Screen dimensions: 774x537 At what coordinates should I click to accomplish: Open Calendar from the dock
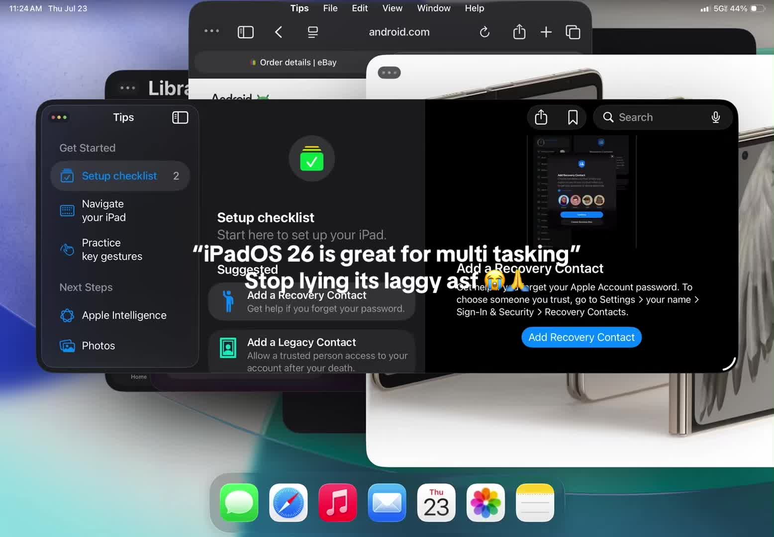[x=436, y=503]
